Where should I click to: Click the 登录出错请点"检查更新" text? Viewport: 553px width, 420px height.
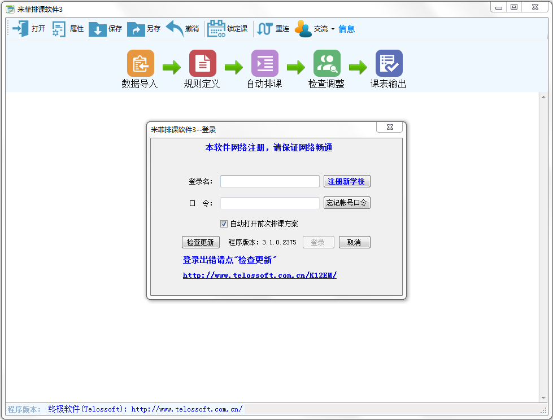point(229,260)
